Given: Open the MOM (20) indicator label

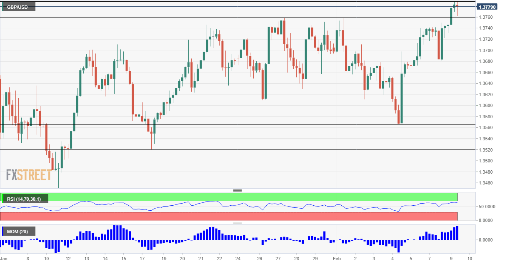Looking at the screenshot, I should tap(19, 231).
